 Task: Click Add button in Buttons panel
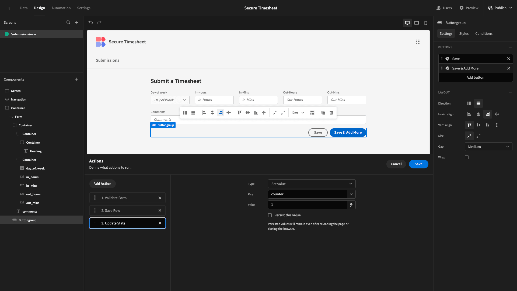pos(476,77)
